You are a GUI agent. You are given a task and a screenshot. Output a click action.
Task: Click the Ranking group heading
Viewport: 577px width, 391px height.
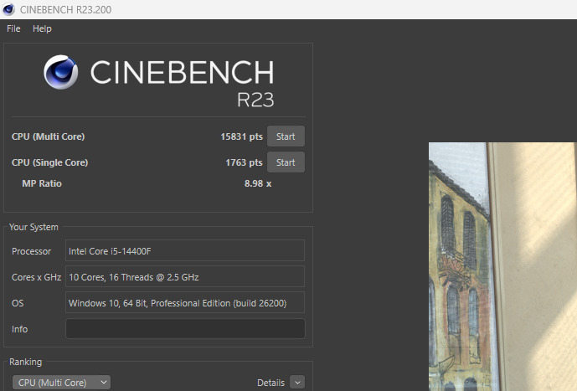coord(25,362)
